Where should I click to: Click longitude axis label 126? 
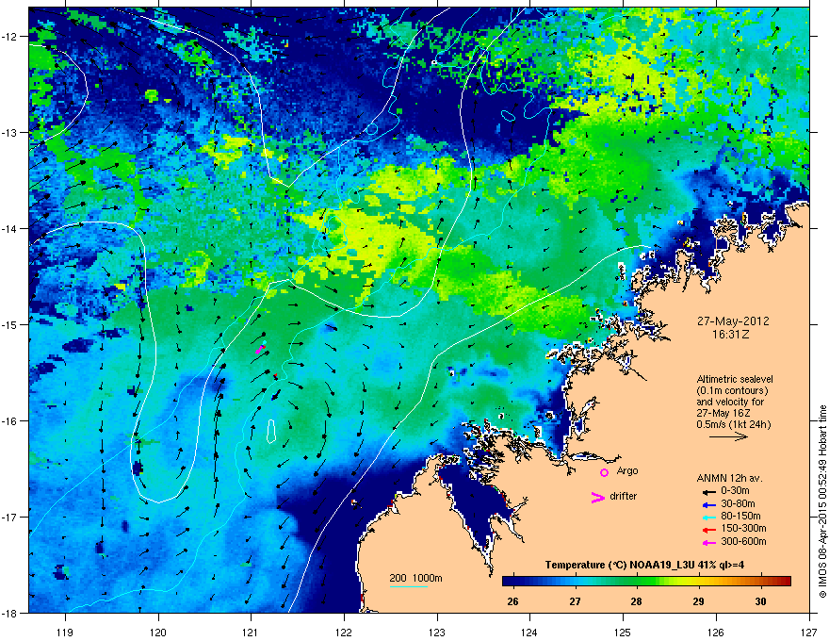pos(716,632)
